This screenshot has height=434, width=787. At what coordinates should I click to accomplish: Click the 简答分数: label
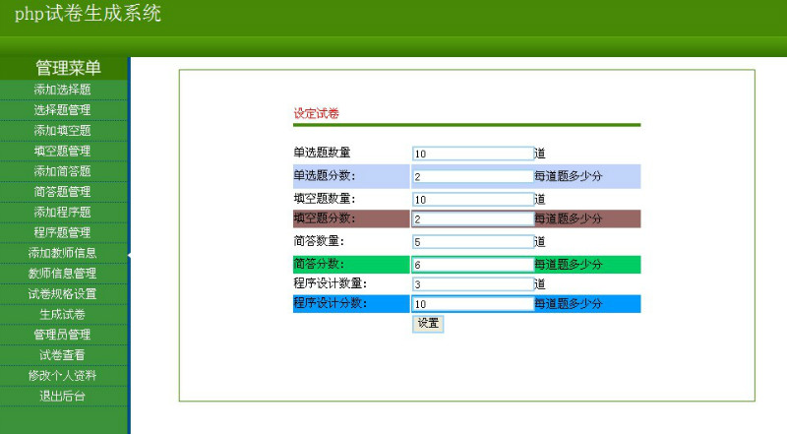[319, 264]
